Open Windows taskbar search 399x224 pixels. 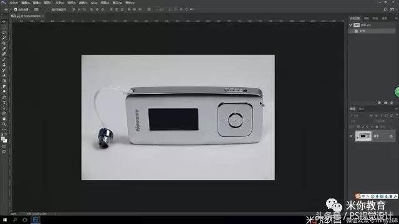[x=15, y=220]
